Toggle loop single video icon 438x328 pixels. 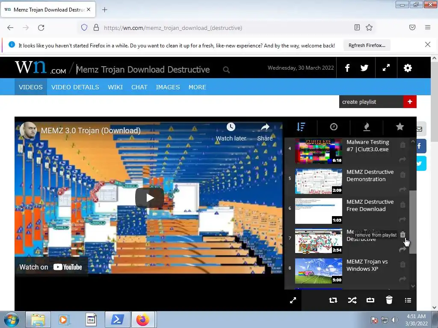(370, 300)
